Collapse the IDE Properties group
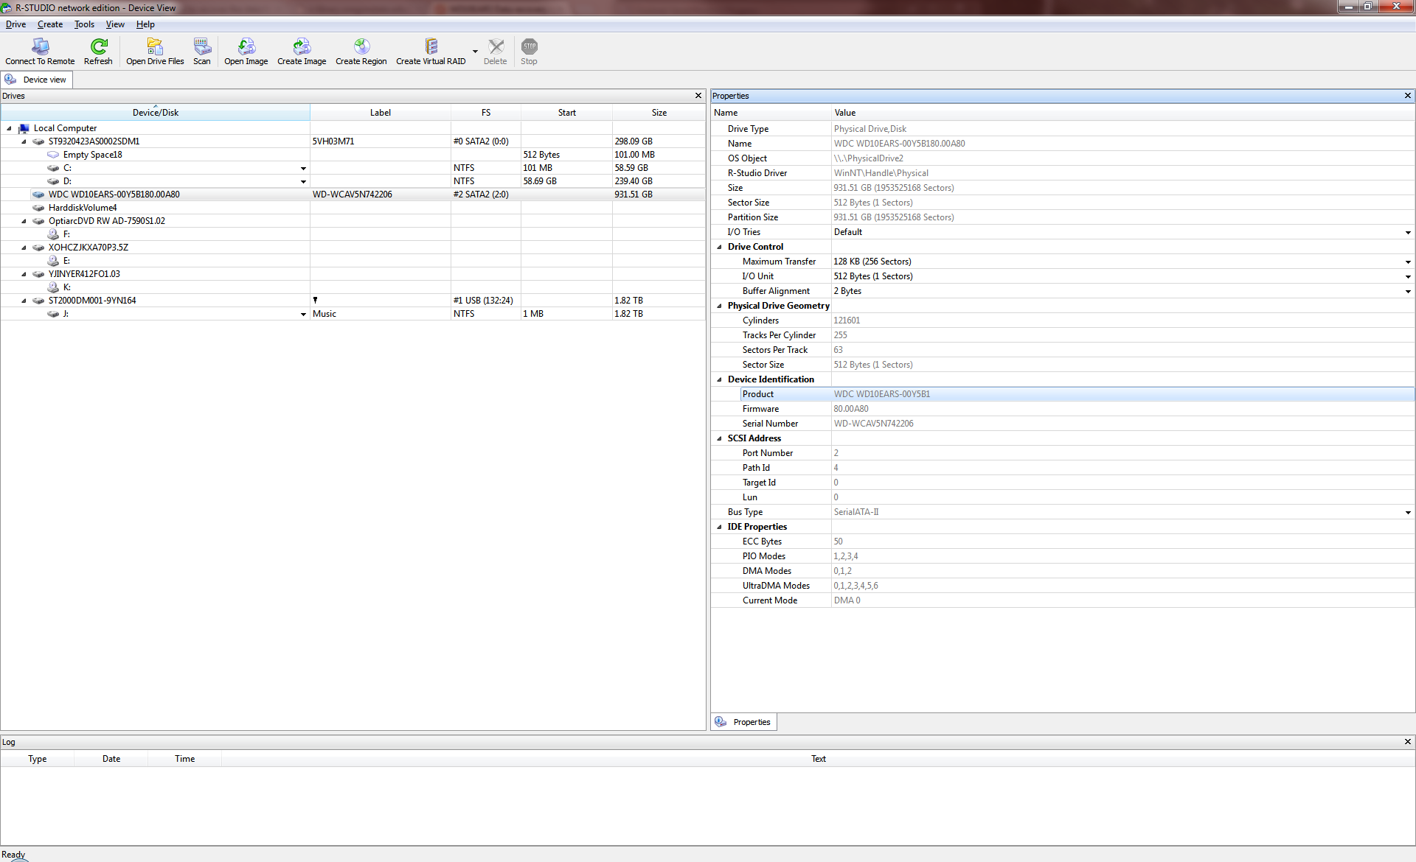The width and height of the screenshot is (1416, 862). click(x=720, y=527)
